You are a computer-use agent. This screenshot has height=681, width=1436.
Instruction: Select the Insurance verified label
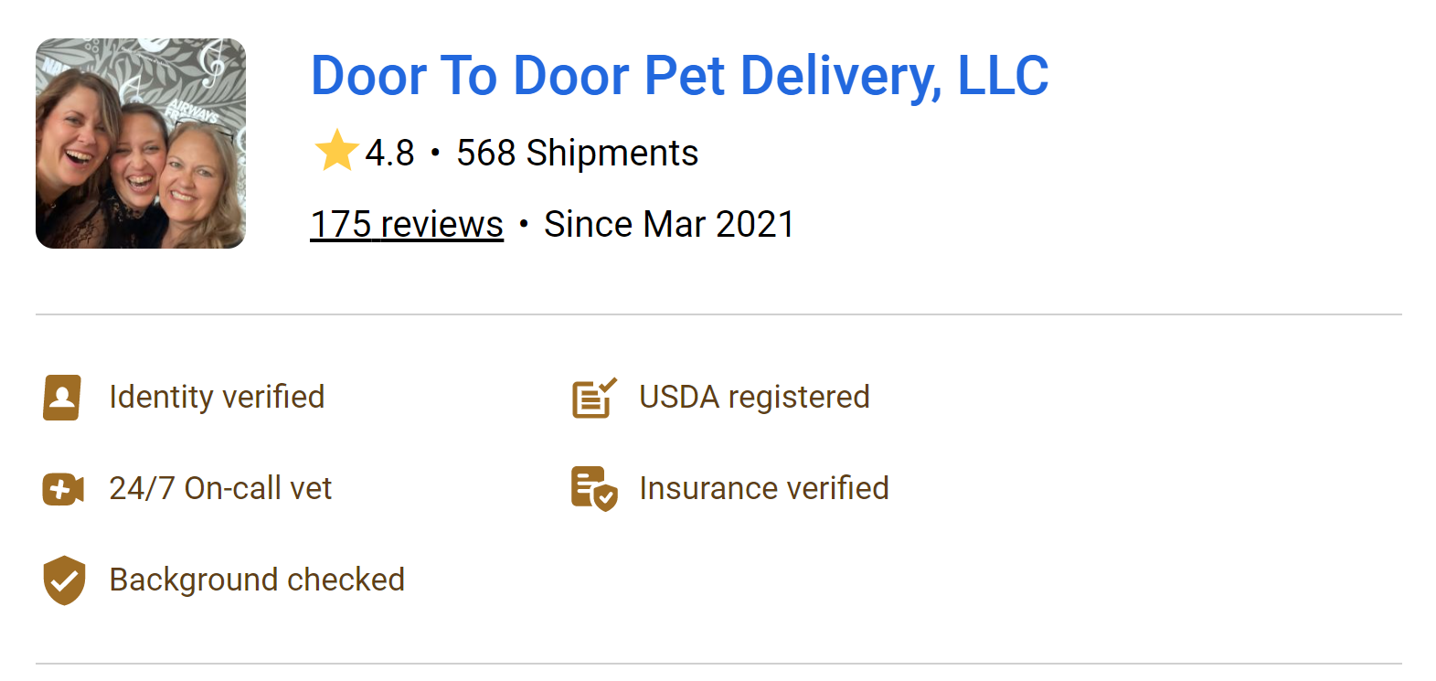tap(764, 488)
